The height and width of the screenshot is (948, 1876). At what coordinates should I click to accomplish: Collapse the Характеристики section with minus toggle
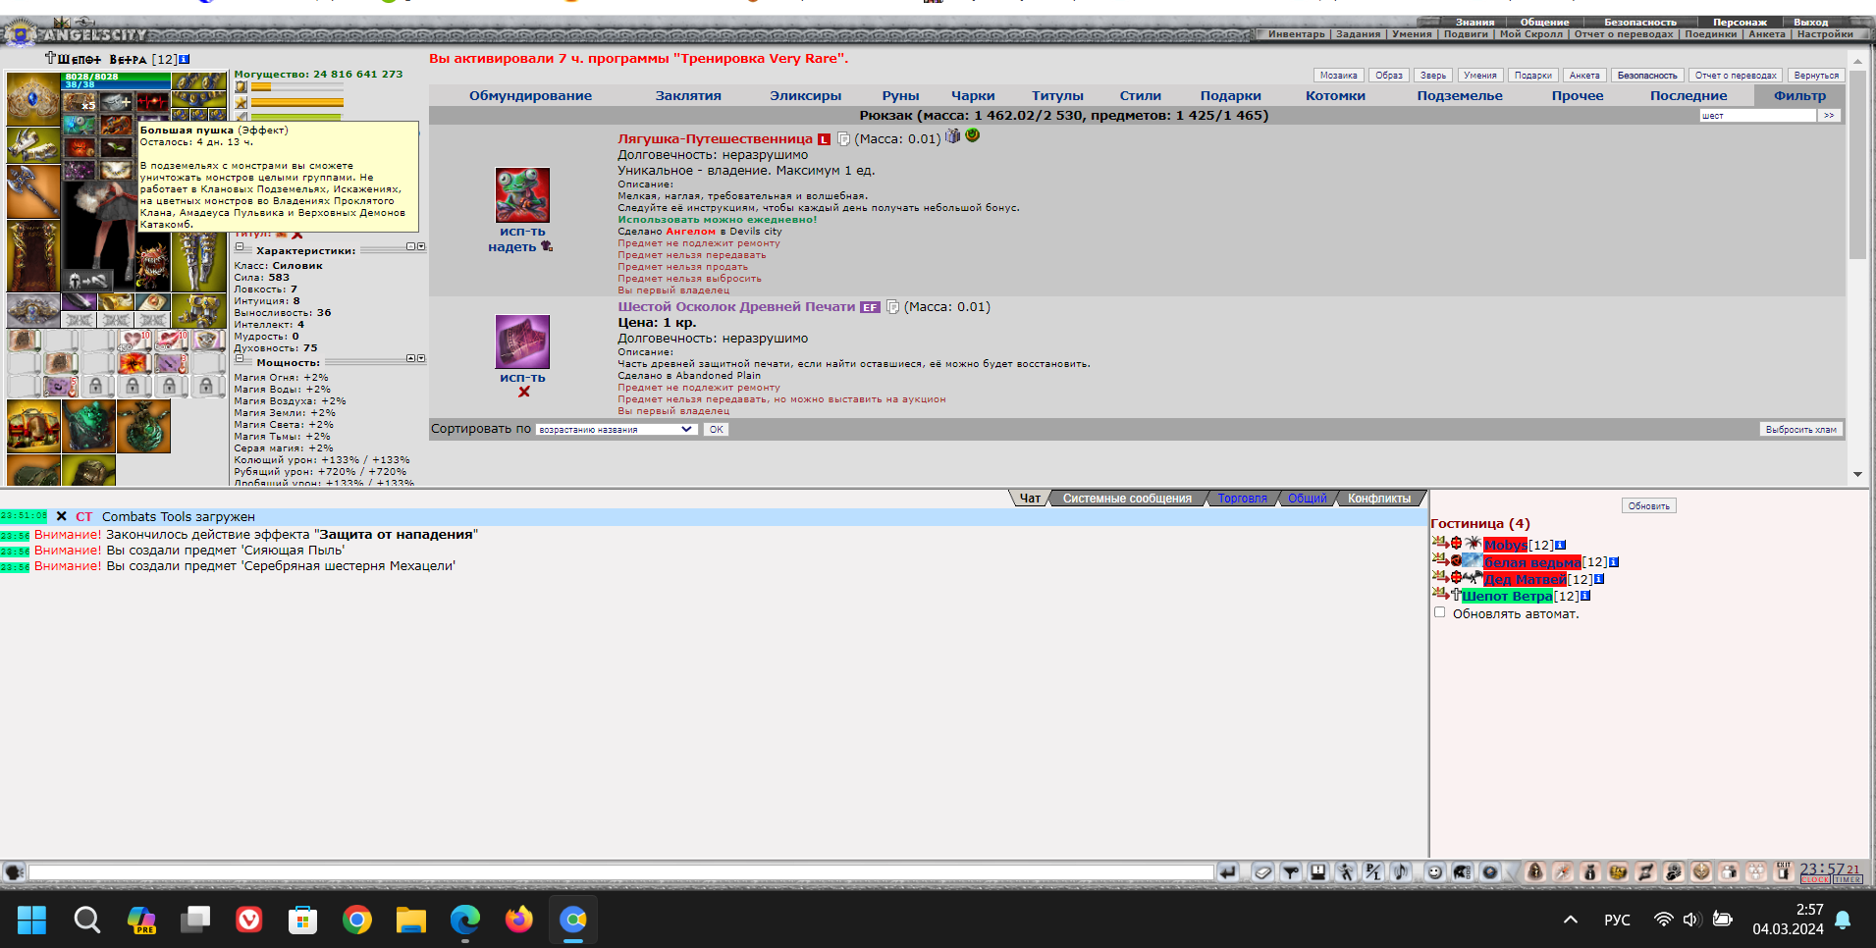240,247
